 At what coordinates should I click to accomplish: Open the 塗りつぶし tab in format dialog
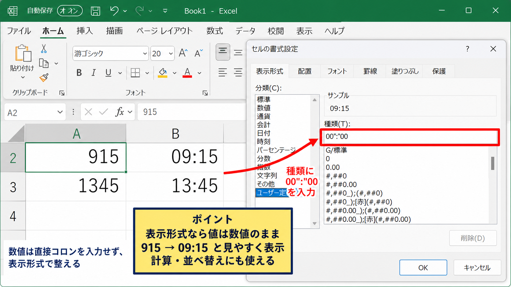point(405,71)
